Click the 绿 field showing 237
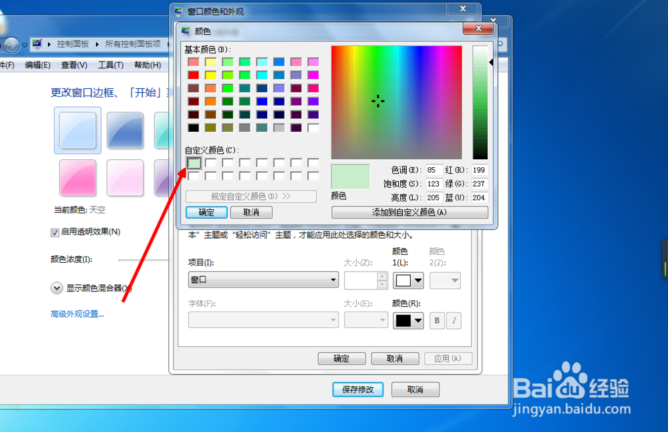The image size is (668, 432). point(479,184)
